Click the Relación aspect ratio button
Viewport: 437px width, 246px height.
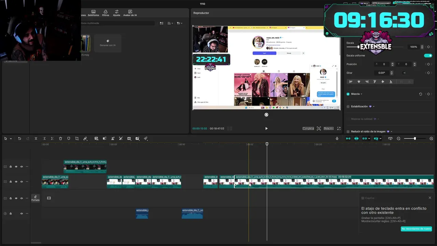click(x=328, y=128)
